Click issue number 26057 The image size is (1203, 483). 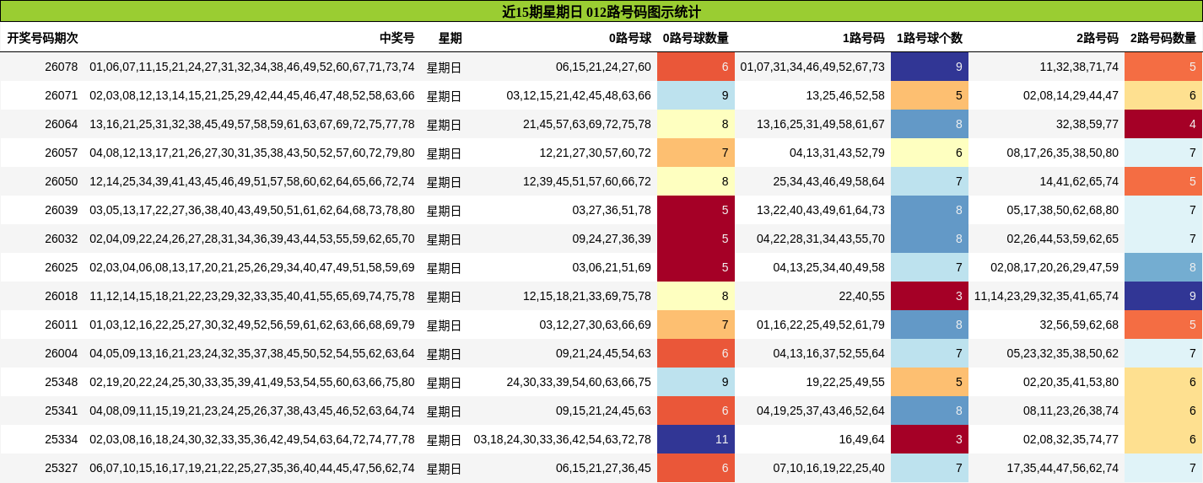click(x=61, y=153)
